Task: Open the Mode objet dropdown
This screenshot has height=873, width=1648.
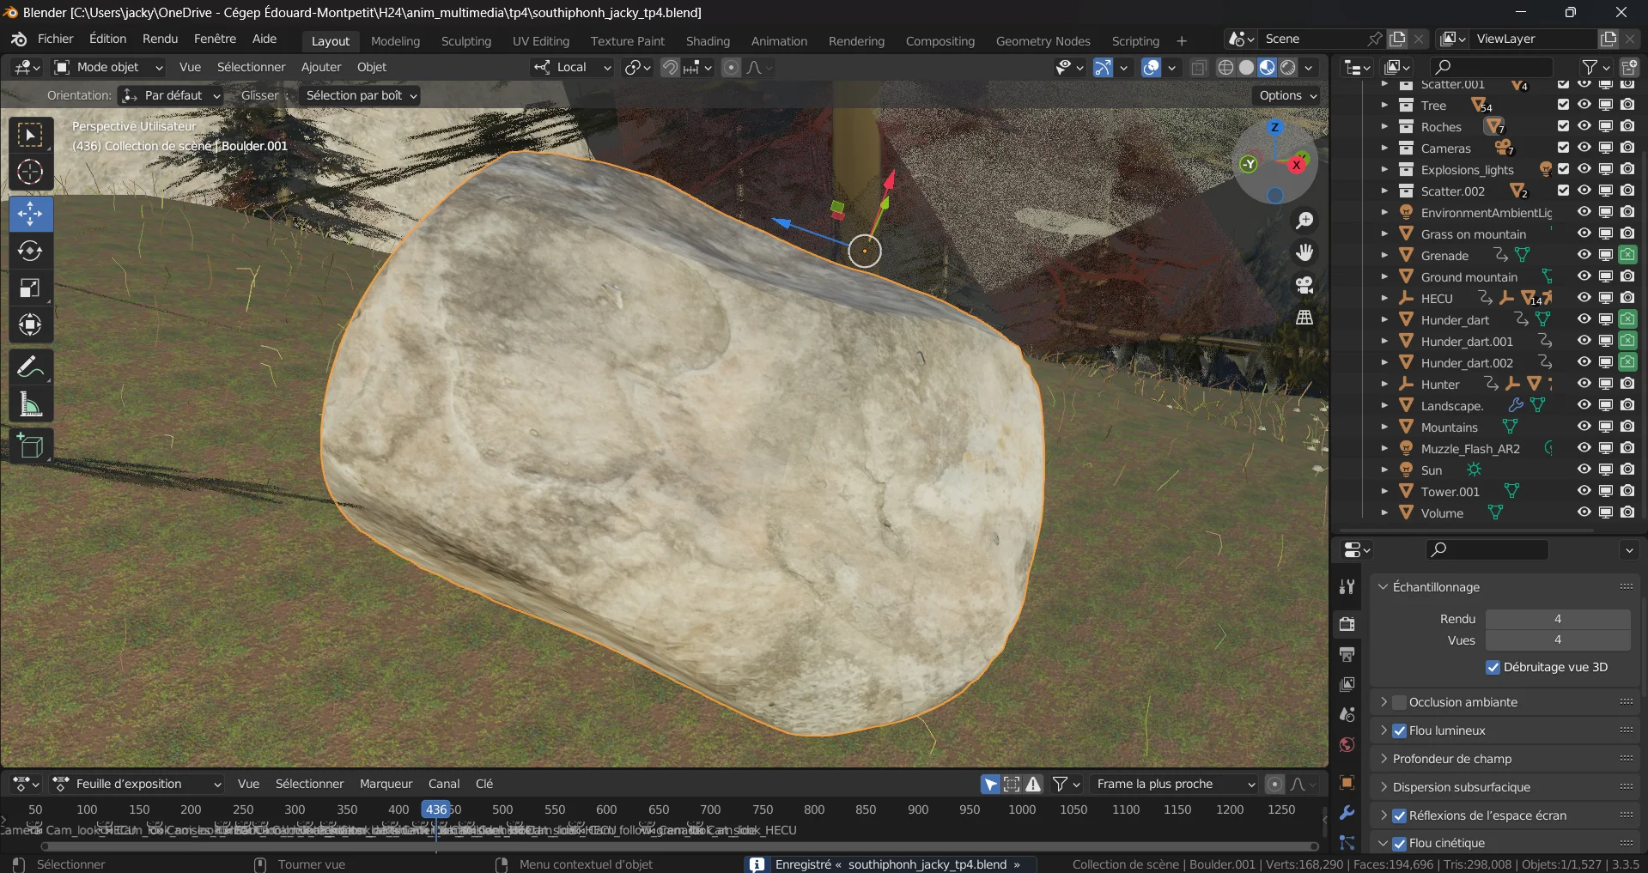Action: [108, 67]
